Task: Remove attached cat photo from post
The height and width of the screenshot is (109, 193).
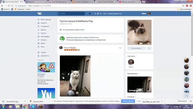Action: click(89, 57)
